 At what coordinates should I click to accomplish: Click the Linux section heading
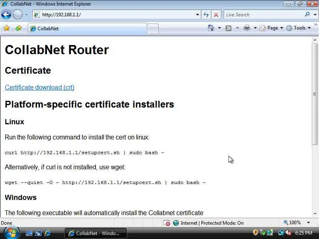coord(14,122)
